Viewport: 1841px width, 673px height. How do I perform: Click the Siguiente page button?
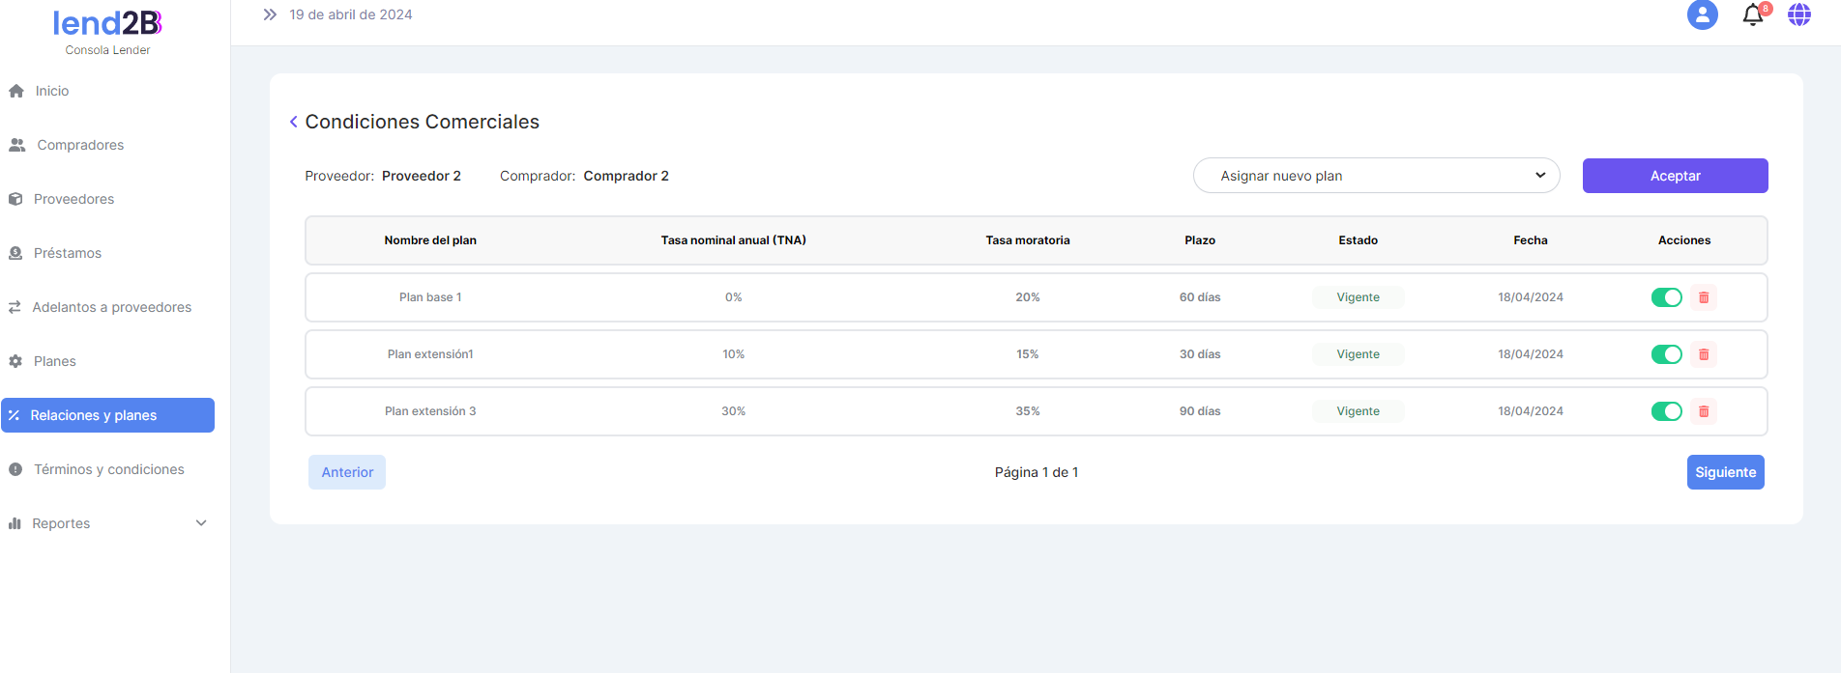point(1725,472)
